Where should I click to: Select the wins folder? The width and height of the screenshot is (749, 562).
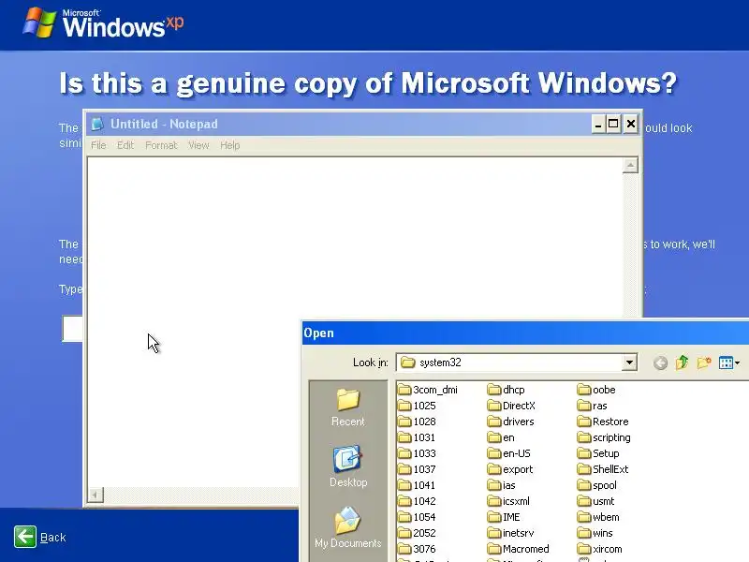coord(595,533)
